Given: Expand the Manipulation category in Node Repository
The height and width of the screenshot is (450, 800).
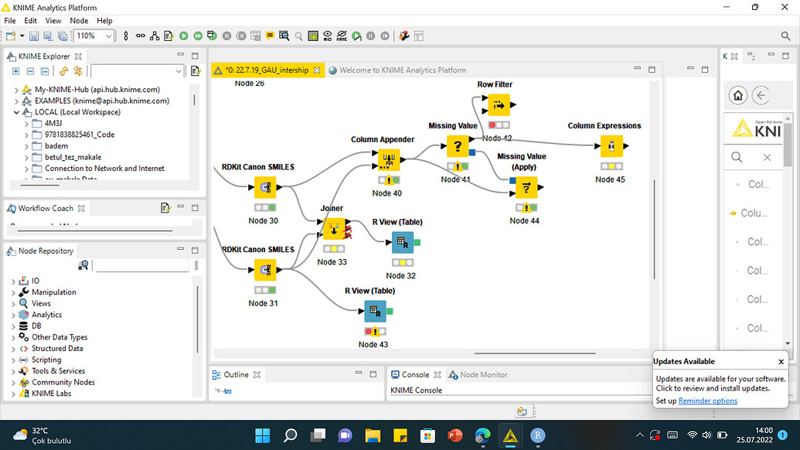Looking at the screenshot, I should (x=15, y=291).
